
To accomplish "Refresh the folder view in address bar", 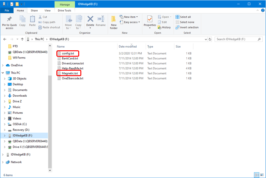I will pyautogui.click(x=210, y=39).
